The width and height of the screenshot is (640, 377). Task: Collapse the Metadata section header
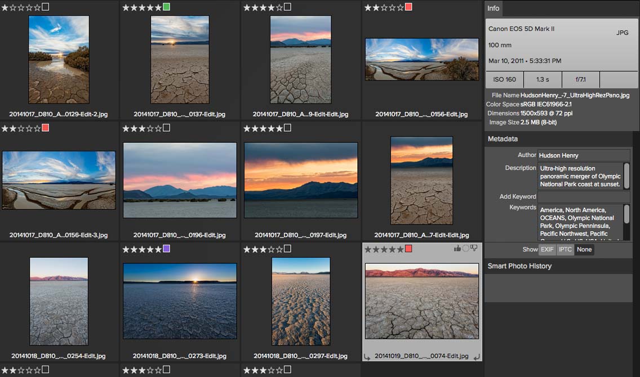click(x=503, y=139)
